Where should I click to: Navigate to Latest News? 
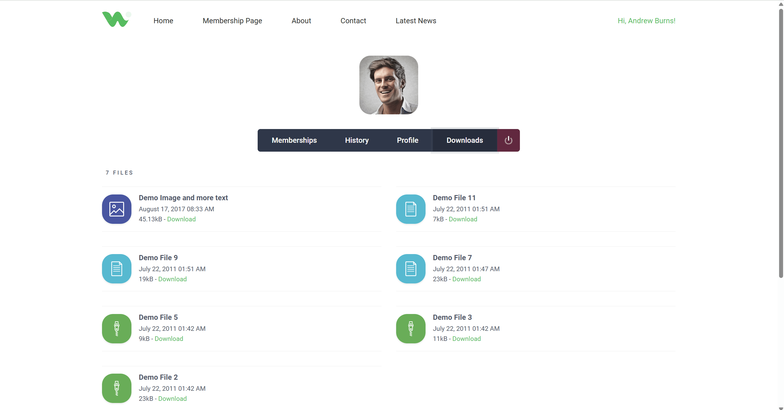[416, 20]
